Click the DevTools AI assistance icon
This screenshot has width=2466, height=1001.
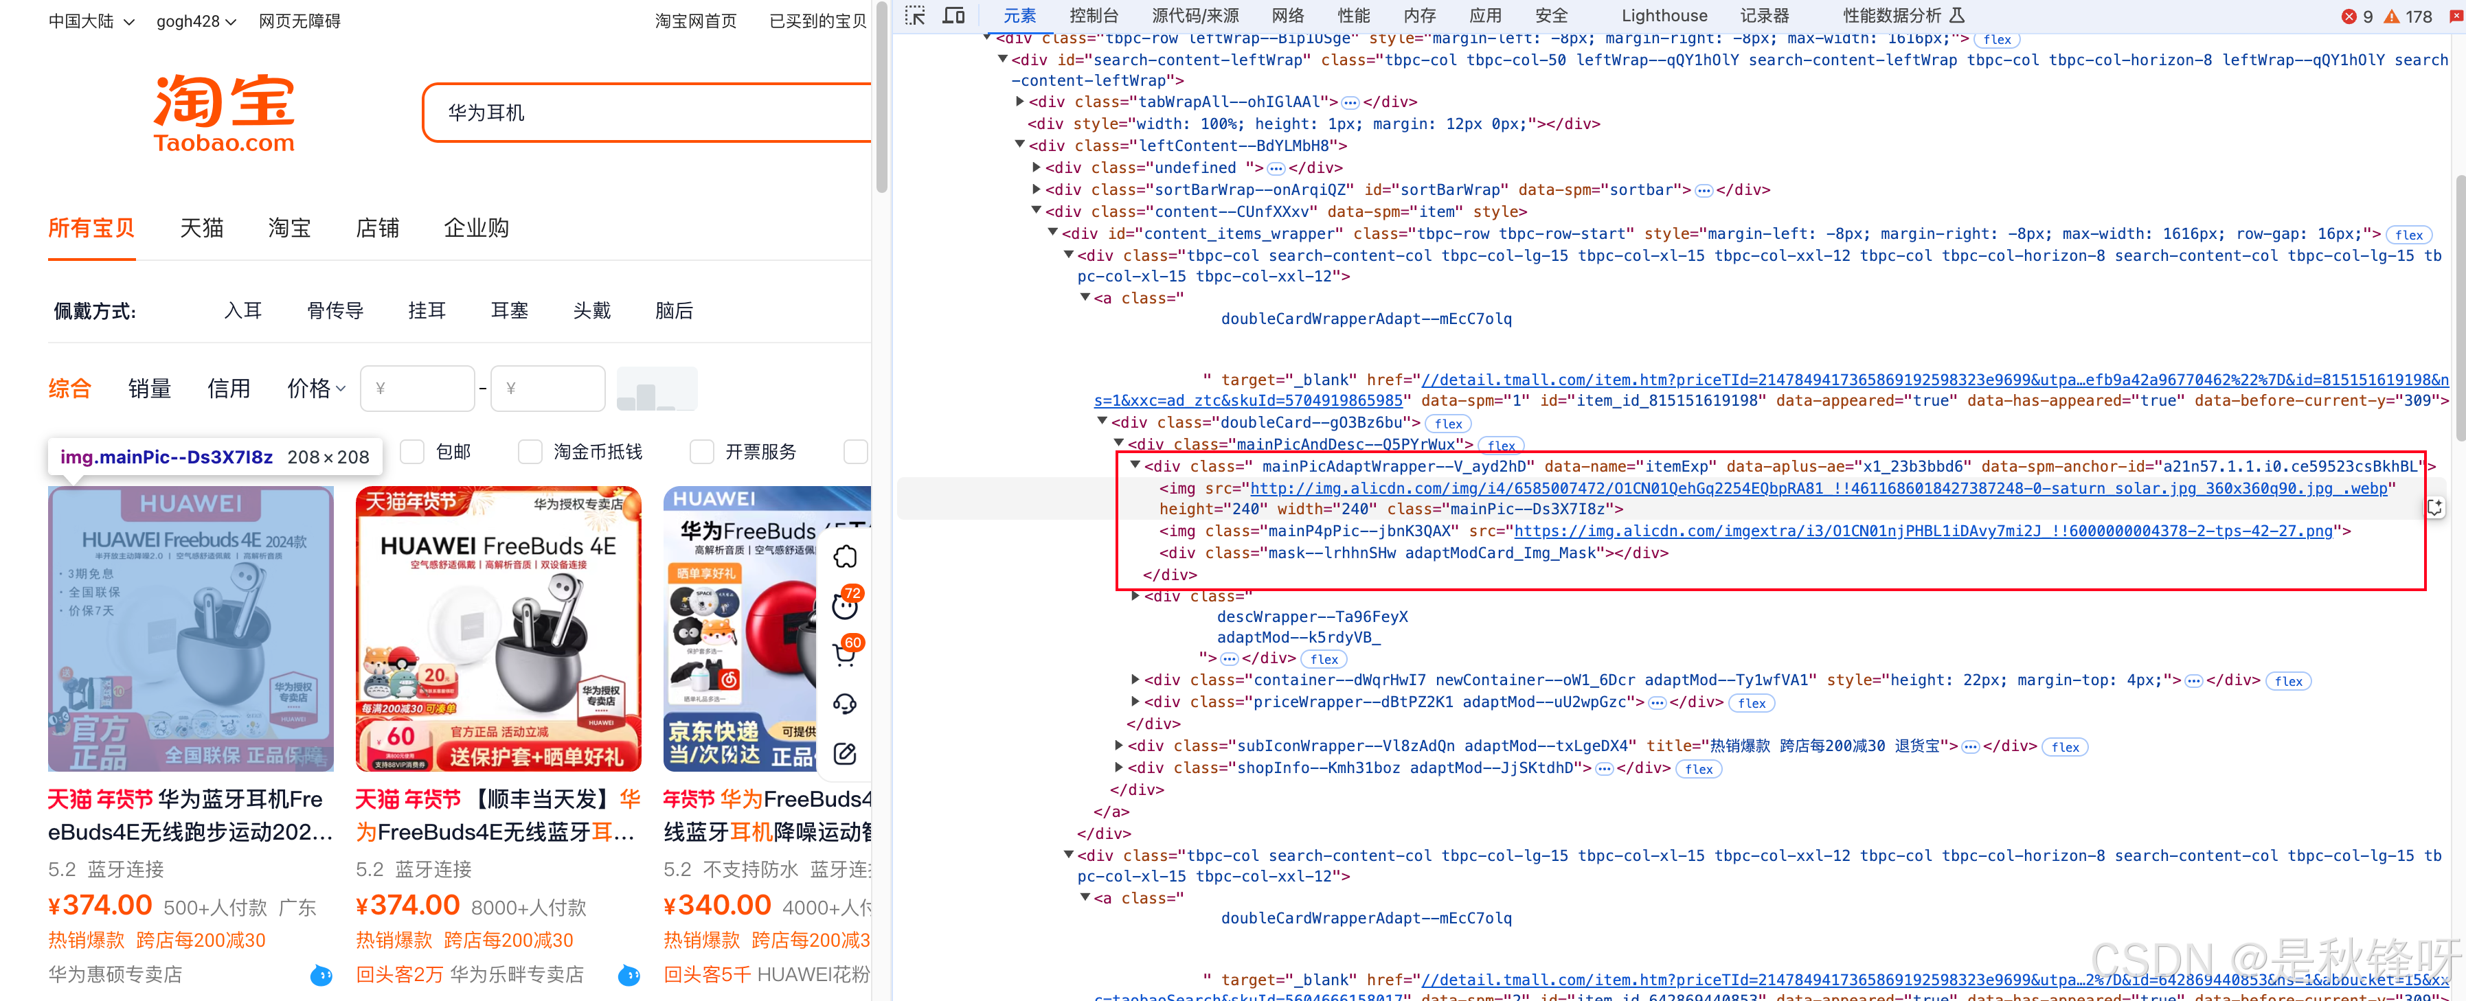pyautogui.click(x=2434, y=507)
